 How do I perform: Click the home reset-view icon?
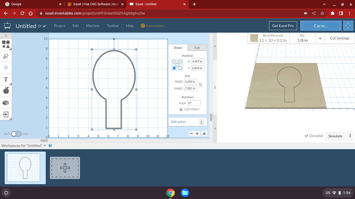(x=204, y=134)
